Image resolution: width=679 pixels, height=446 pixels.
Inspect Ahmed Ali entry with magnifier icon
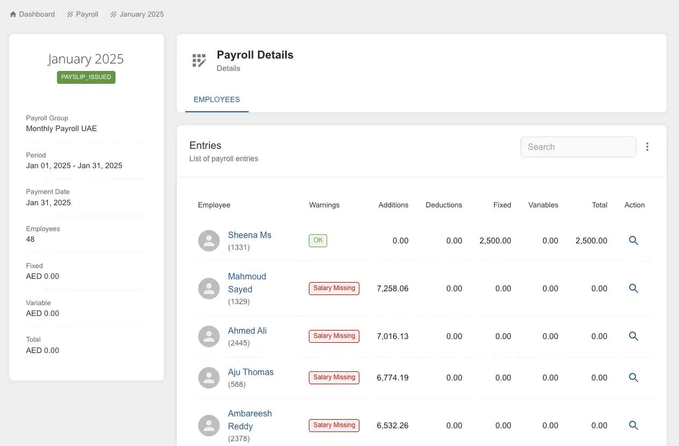click(x=633, y=336)
